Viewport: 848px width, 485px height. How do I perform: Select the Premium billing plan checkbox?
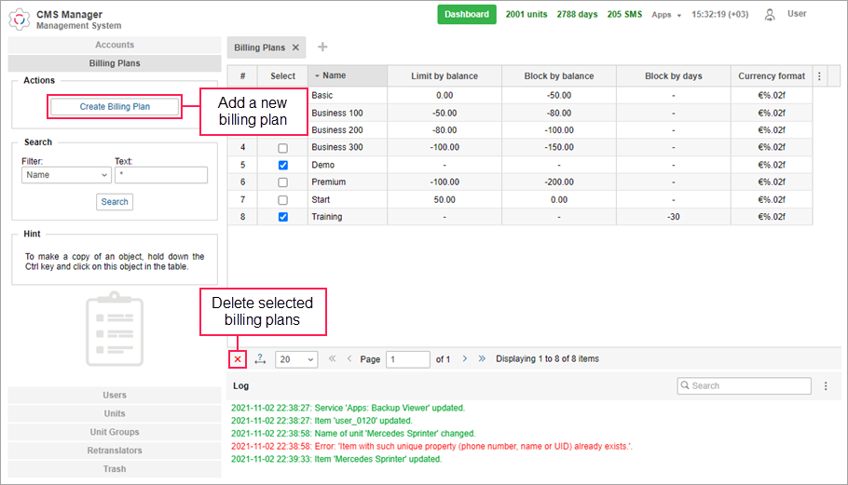coord(283,182)
